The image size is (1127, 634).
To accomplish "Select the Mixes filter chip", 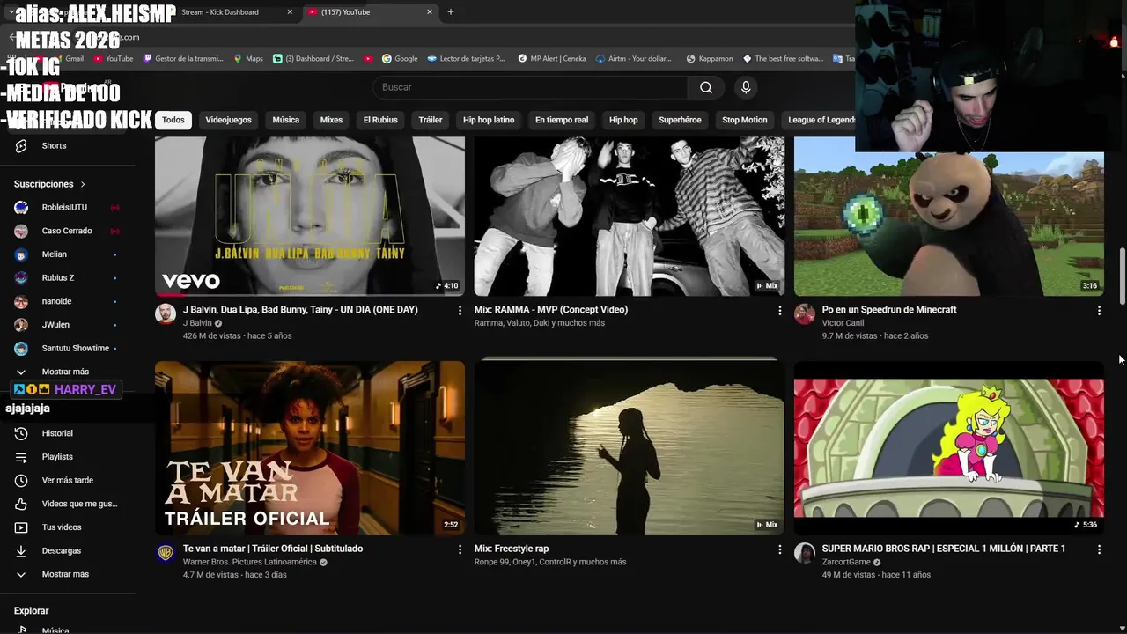I will point(331,120).
